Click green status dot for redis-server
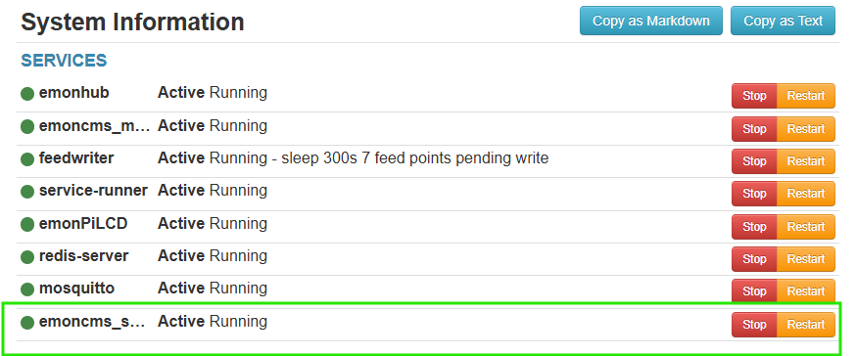Viewport: 856px width, 356px height. [27, 257]
